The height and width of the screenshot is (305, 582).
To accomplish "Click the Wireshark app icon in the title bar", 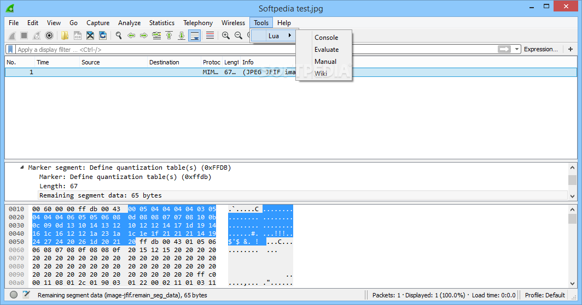I will click(x=10, y=8).
